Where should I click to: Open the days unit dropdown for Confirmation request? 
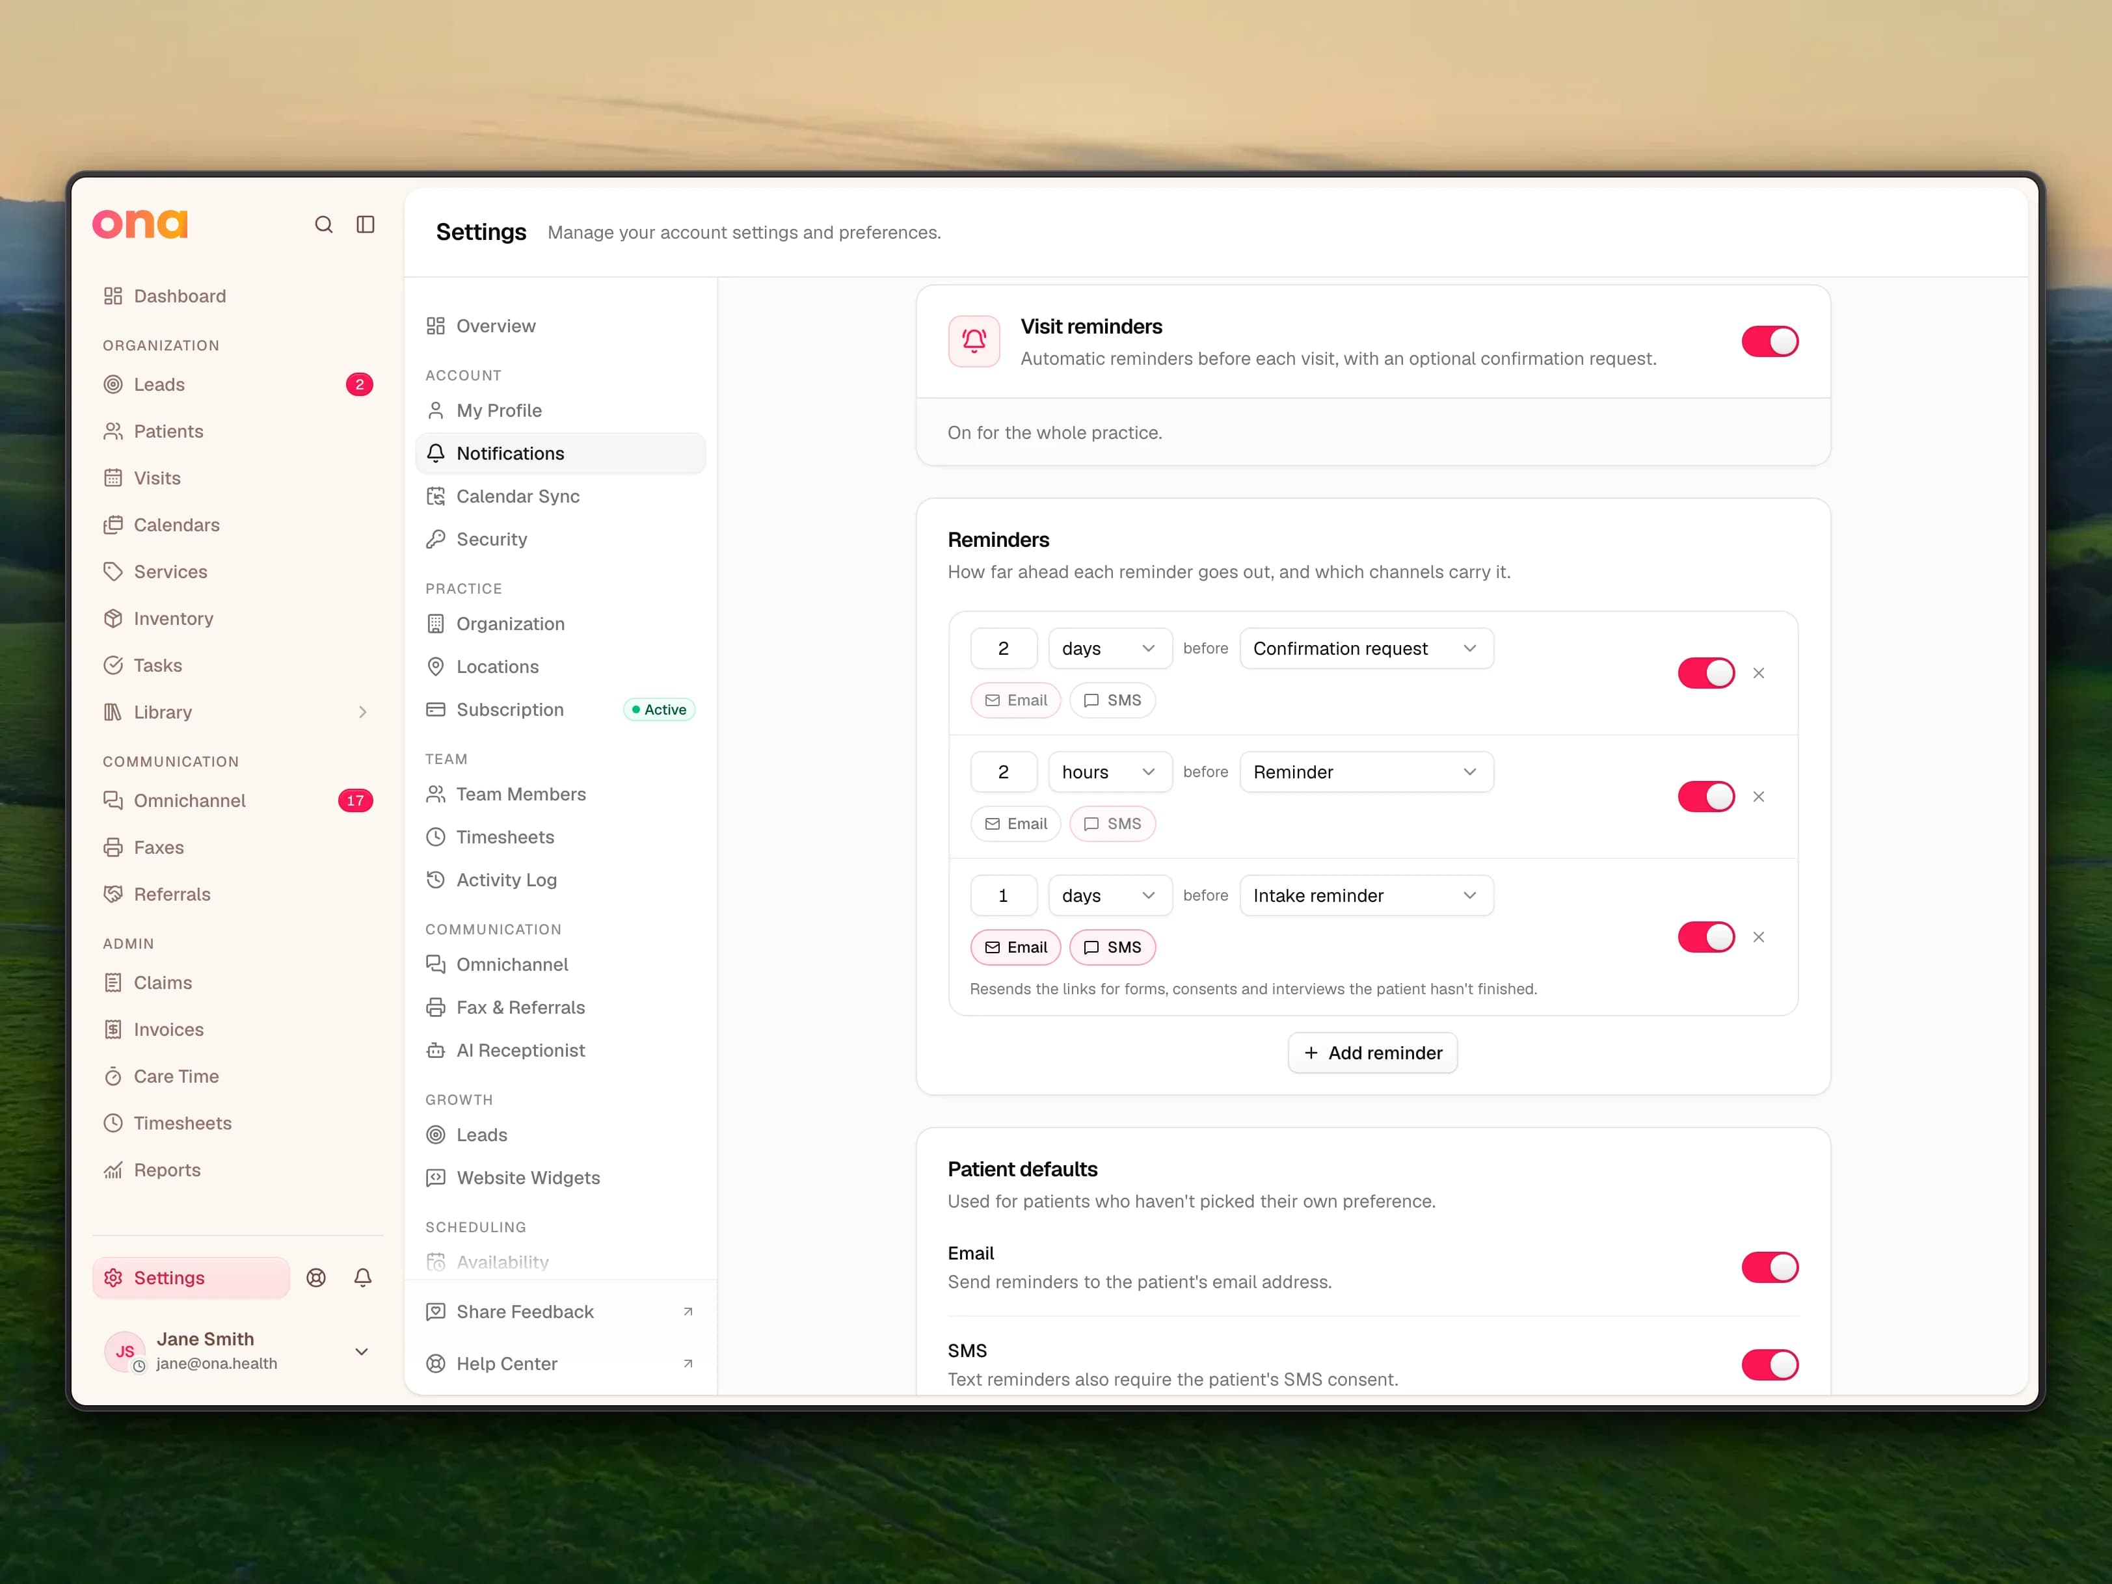(1110, 649)
